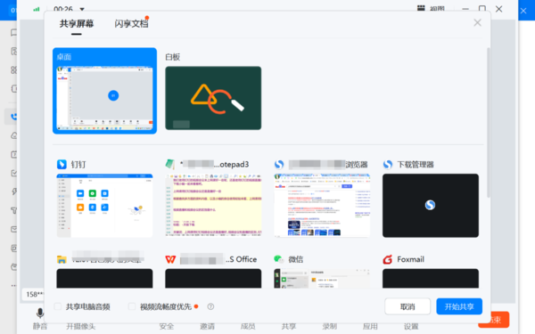Click the WPS Office app icon

[x=170, y=259]
